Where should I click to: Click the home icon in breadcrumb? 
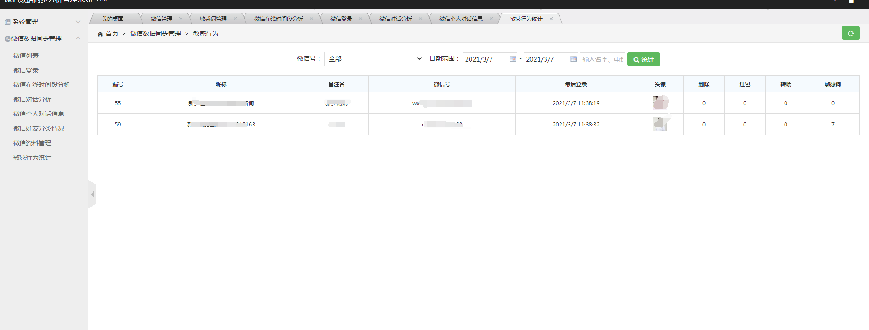coord(100,34)
